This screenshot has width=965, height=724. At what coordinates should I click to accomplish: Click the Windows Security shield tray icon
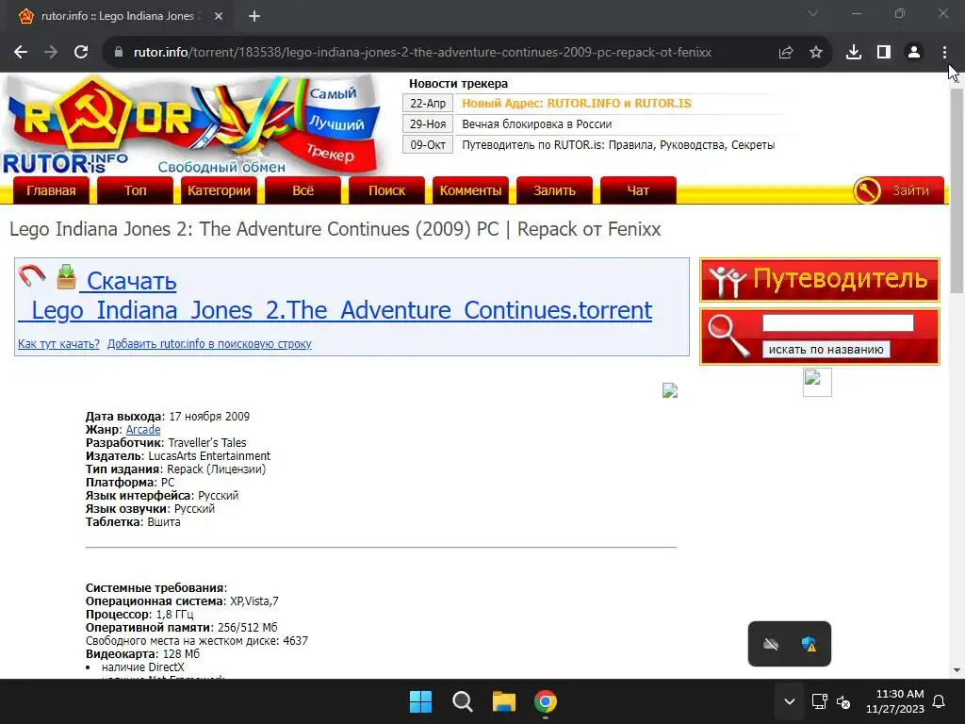[810, 644]
